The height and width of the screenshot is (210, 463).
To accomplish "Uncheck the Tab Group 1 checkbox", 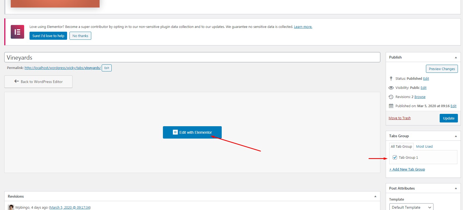I will click(x=395, y=157).
